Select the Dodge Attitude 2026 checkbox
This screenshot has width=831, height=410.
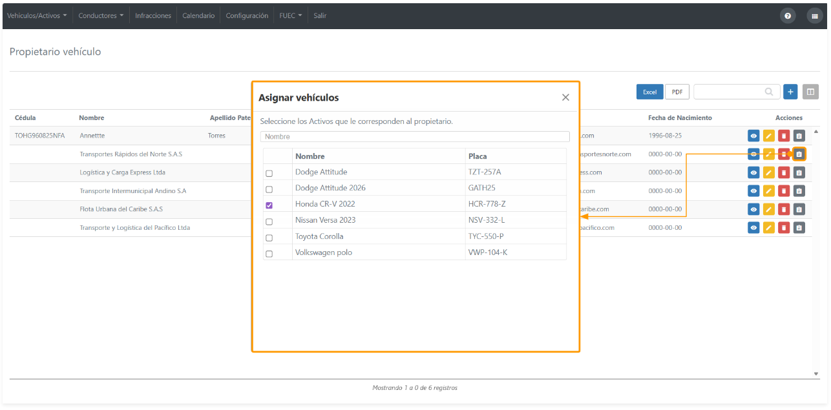[x=269, y=189]
